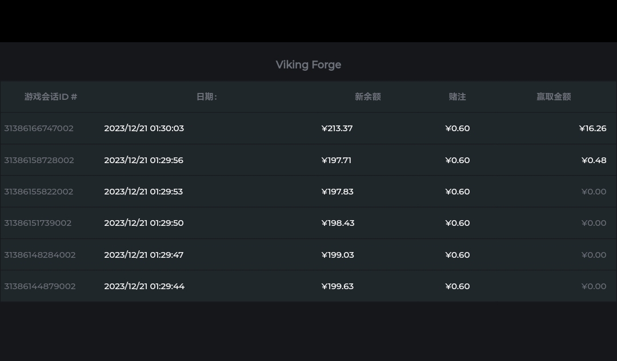The image size is (617, 361).
Task: Click the ¥16.26 win amount
Action: tap(592, 128)
